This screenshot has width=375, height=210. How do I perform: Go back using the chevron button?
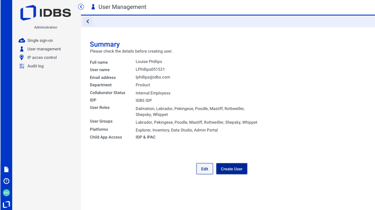point(88,21)
